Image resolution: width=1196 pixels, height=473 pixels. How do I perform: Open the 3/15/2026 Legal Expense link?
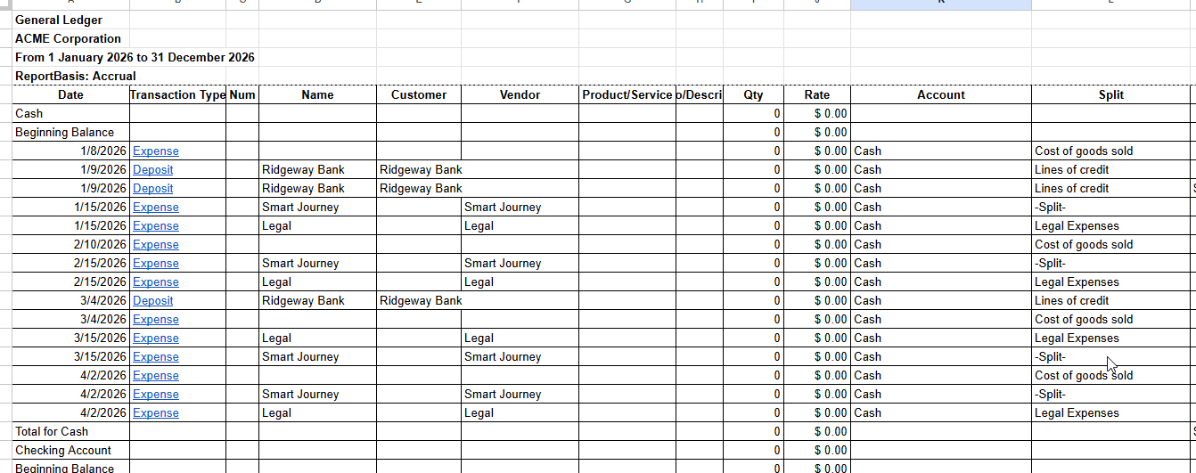(155, 338)
